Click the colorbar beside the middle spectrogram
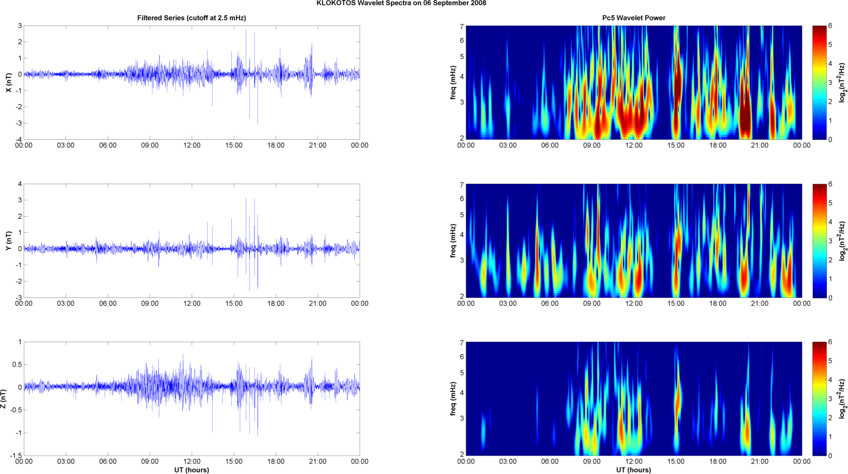848x474 pixels. [x=819, y=241]
